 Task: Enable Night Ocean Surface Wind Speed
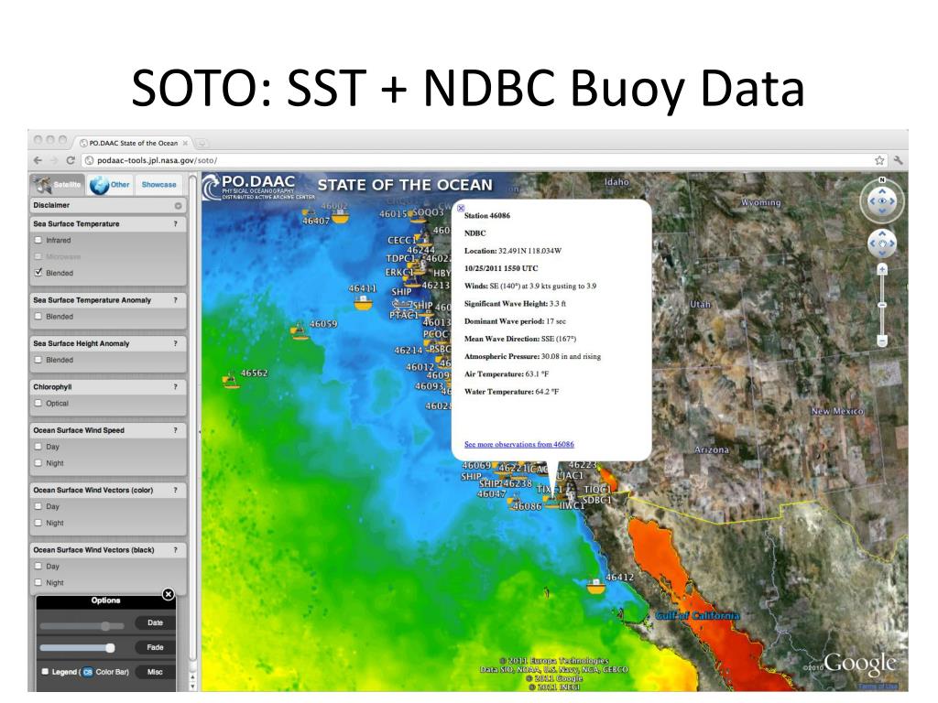(x=38, y=462)
